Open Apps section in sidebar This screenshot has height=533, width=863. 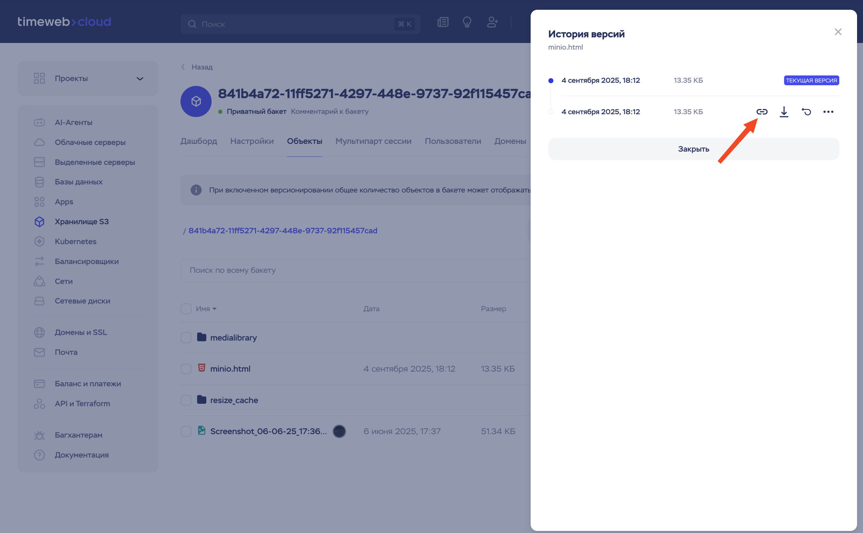pyautogui.click(x=64, y=202)
